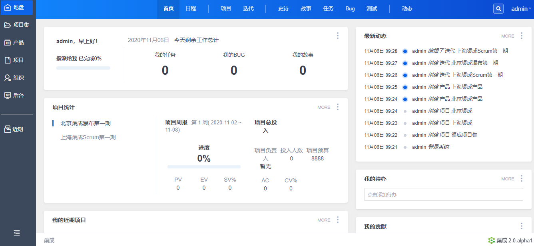Screen dimensions: 534x246
Task: Open the Bug tab in navigation
Action: (350, 9)
